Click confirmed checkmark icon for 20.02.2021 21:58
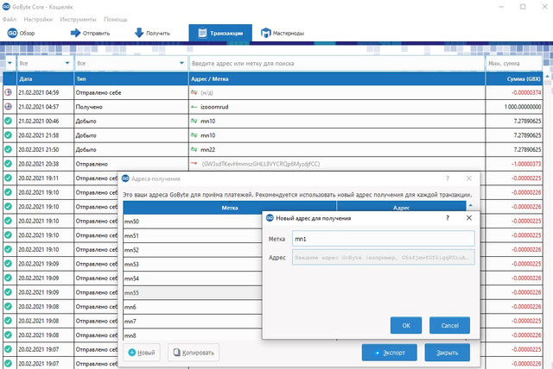The width and height of the screenshot is (553, 369). pyautogui.click(x=8, y=135)
